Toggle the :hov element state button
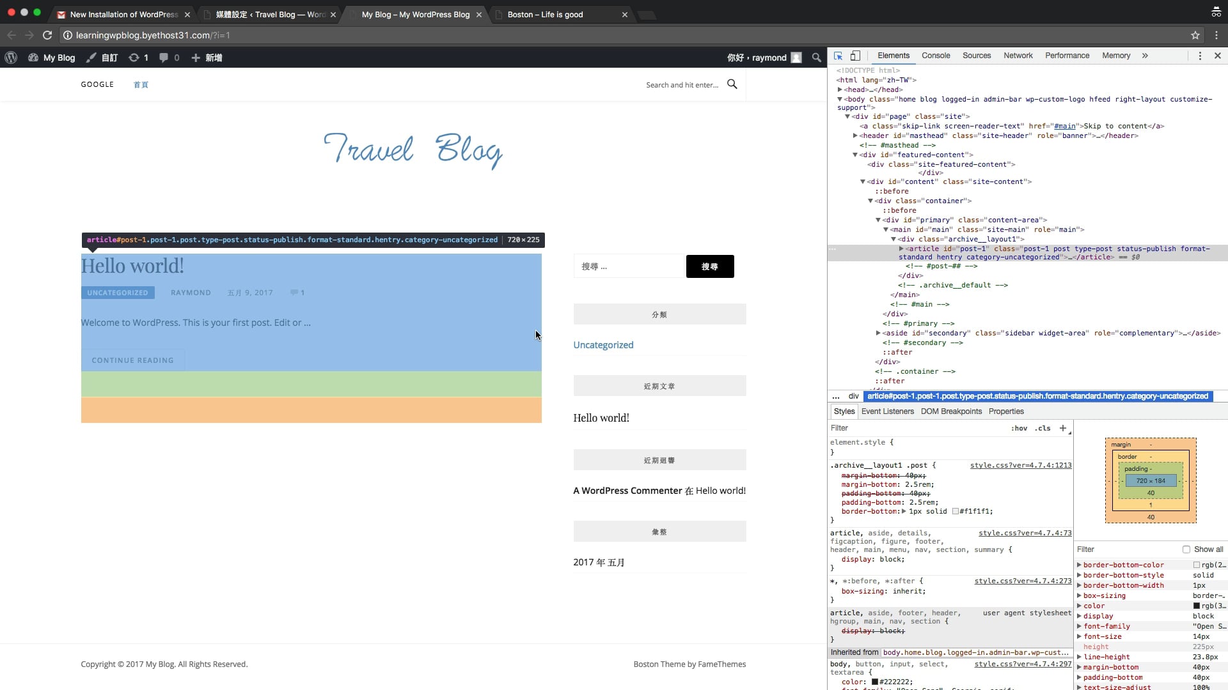 pyautogui.click(x=1019, y=428)
